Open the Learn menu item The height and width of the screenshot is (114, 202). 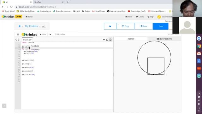140,17
